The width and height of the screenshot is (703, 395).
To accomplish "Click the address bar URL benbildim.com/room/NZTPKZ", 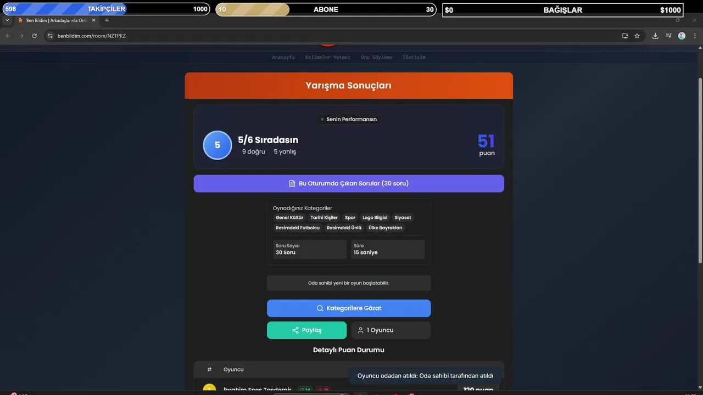I will pyautogui.click(x=92, y=36).
